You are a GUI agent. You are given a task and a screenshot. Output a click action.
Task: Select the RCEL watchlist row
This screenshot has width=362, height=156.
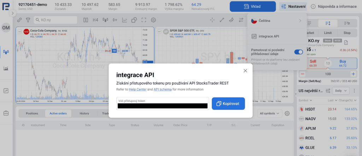point(328,138)
